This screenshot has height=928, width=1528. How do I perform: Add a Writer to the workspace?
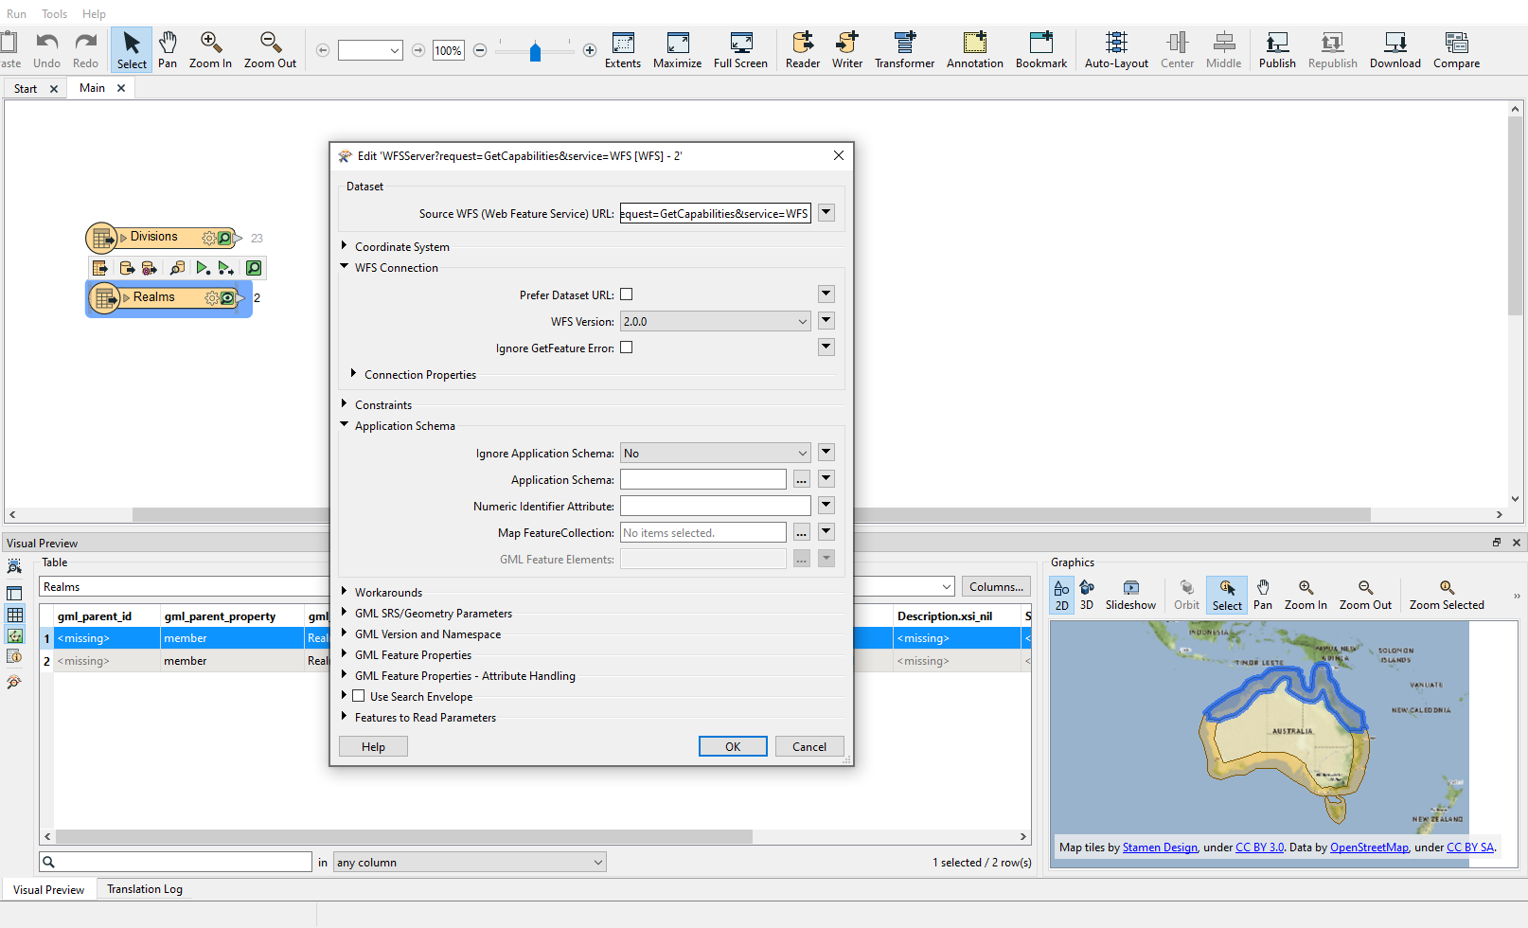coord(847,50)
